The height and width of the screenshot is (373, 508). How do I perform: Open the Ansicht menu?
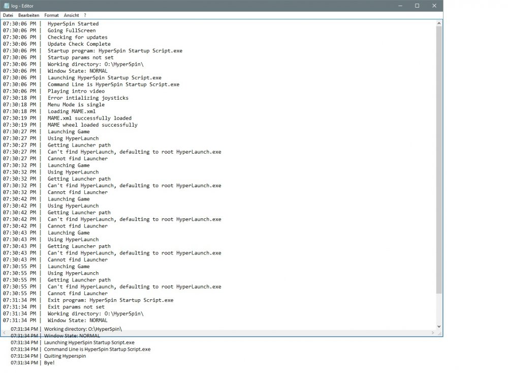coord(71,15)
